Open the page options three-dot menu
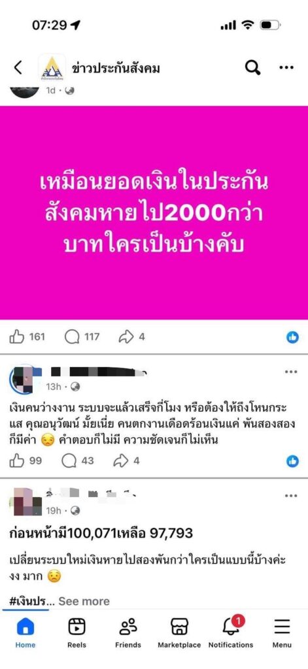This screenshot has height=669, width=308. (x=286, y=67)
